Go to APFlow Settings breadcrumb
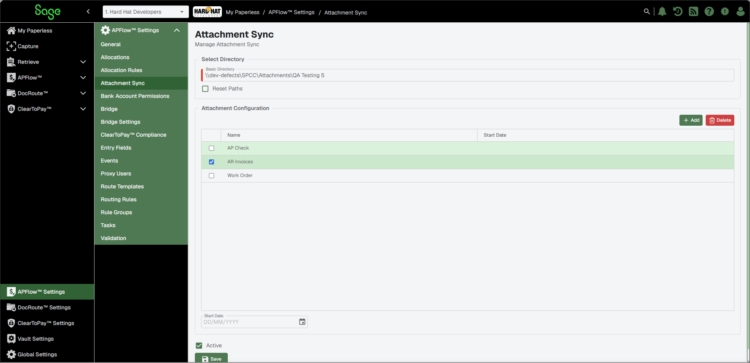Screen dimensions: 750x363 point(291,12)
